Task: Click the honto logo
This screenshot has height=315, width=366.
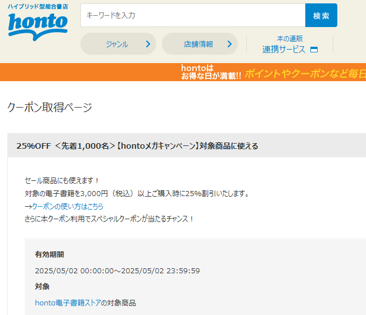Action: click(x=38, y=26)
